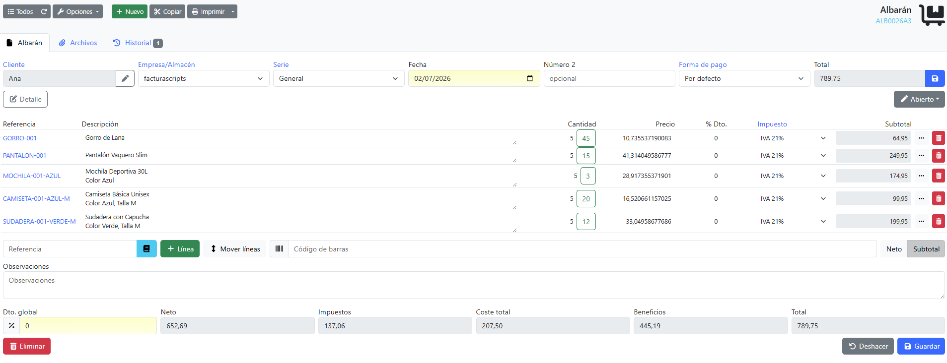The image size is (947, 363).
Task: Expand the Imprimir dropdown arrow
Action: click(x=233, y=11)
